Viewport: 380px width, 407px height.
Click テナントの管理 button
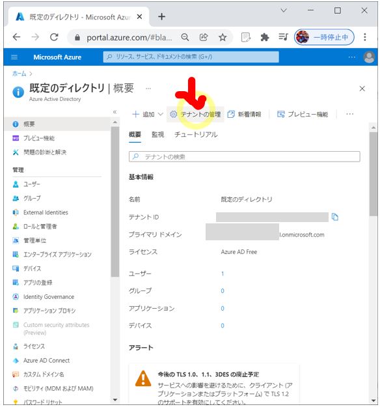(x=195, y=114)
